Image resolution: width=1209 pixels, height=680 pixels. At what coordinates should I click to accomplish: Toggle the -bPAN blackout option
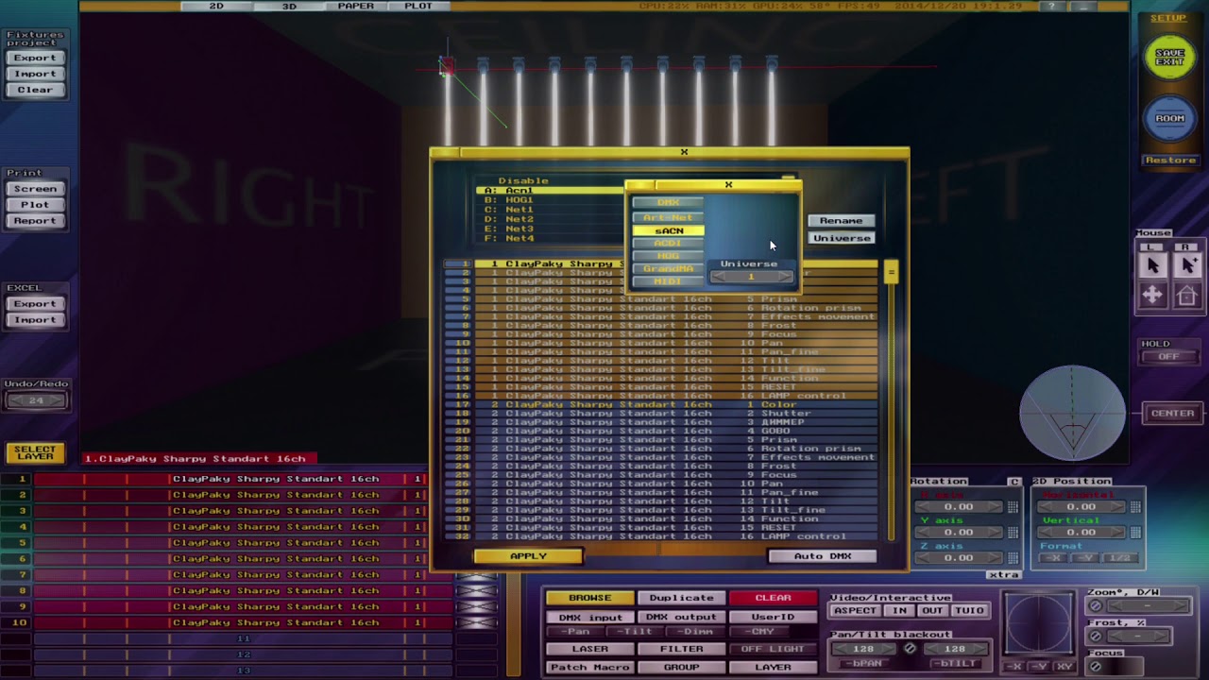point(866,663)
